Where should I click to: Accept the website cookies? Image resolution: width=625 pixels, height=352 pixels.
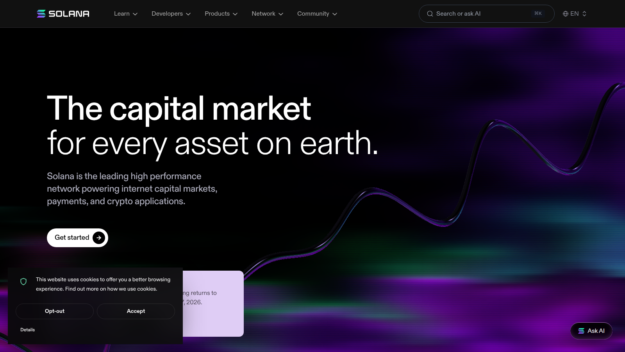point(136,311)
